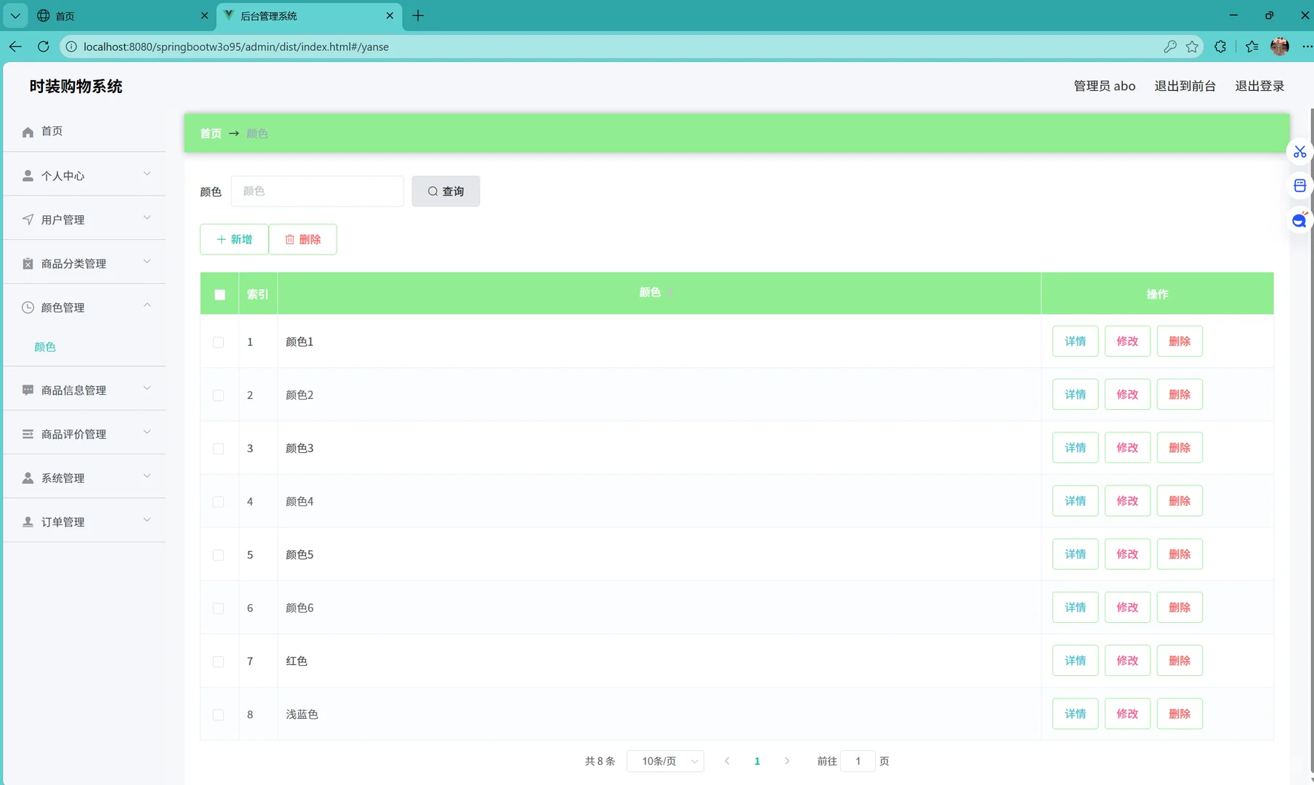Open the 个人中心 sidebar menu
Viewport: 1314px width, 785px height.
point(84,175)
